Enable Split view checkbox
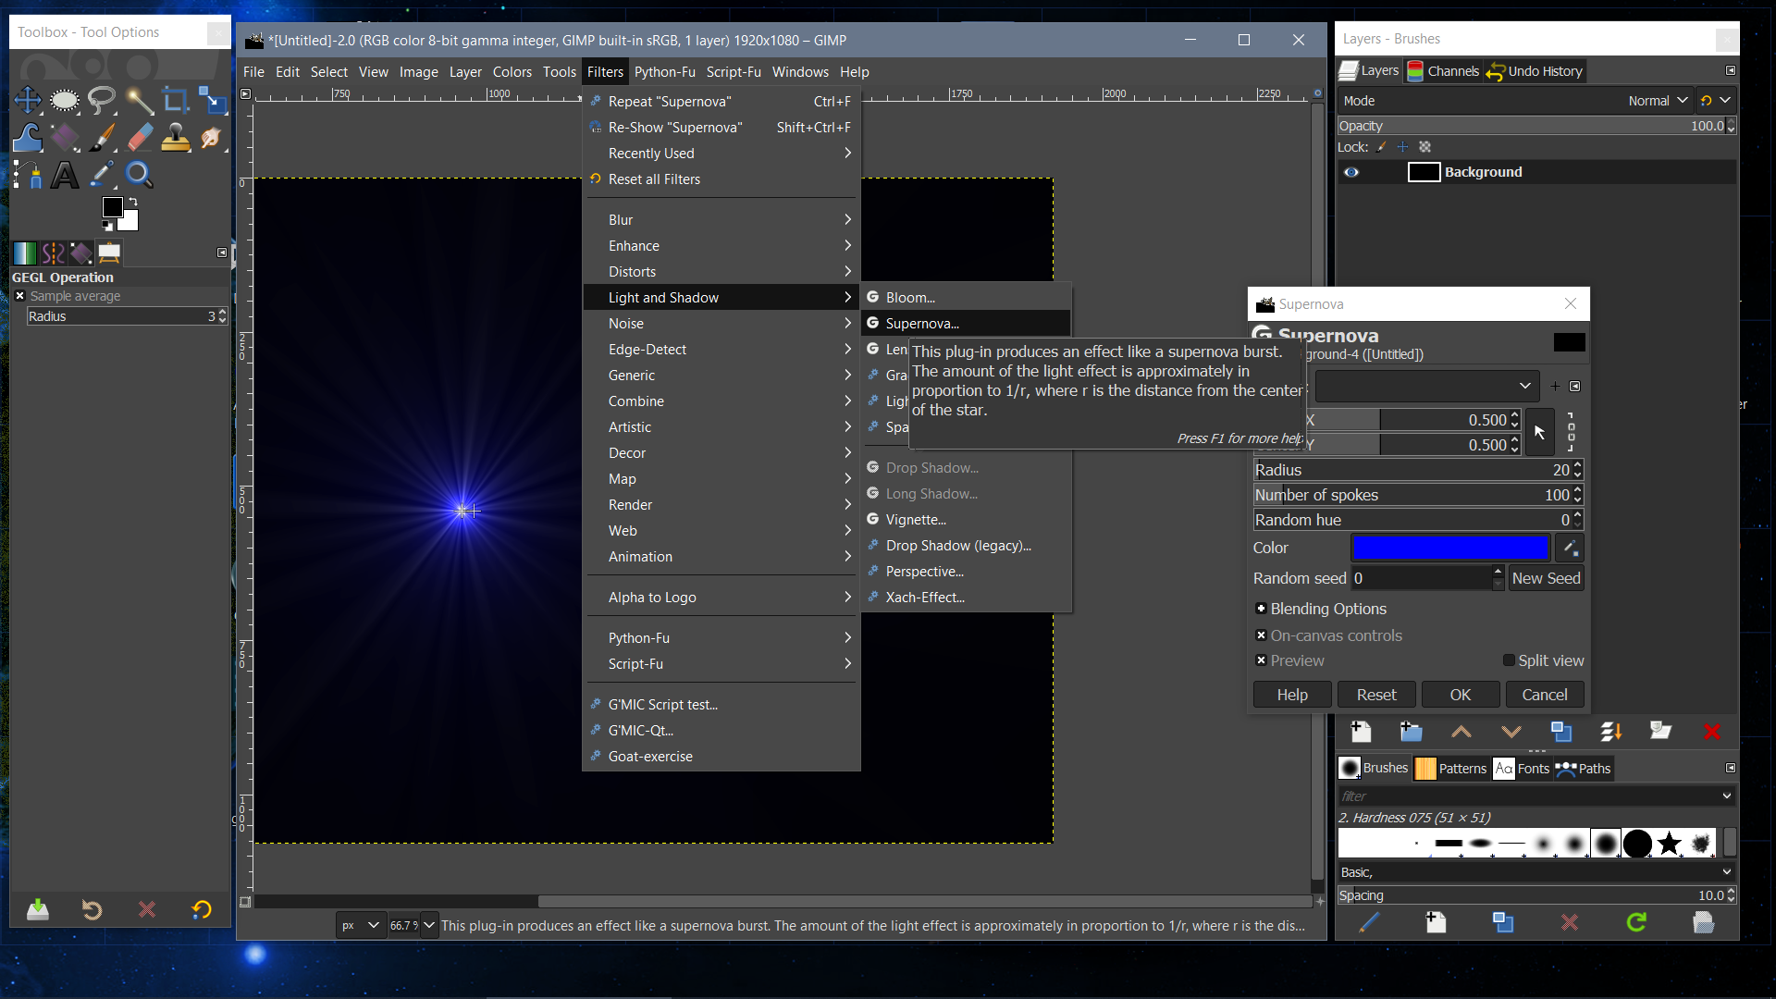Viewport: 1776px width, 999px height. coord(1509,660)
